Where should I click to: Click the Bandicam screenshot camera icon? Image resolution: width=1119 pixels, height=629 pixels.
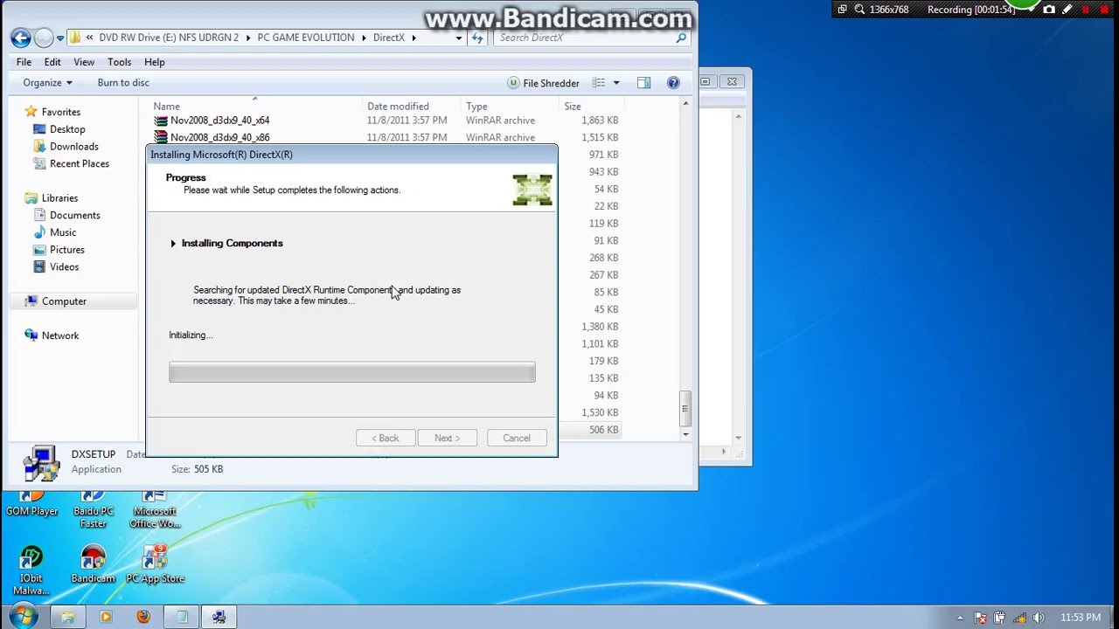[1049, 10]
